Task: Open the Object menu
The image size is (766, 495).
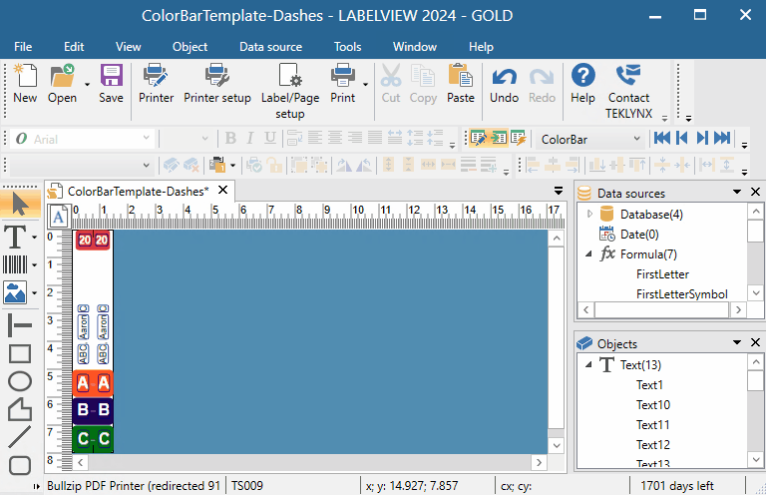Action: click(x=190, y=47)
